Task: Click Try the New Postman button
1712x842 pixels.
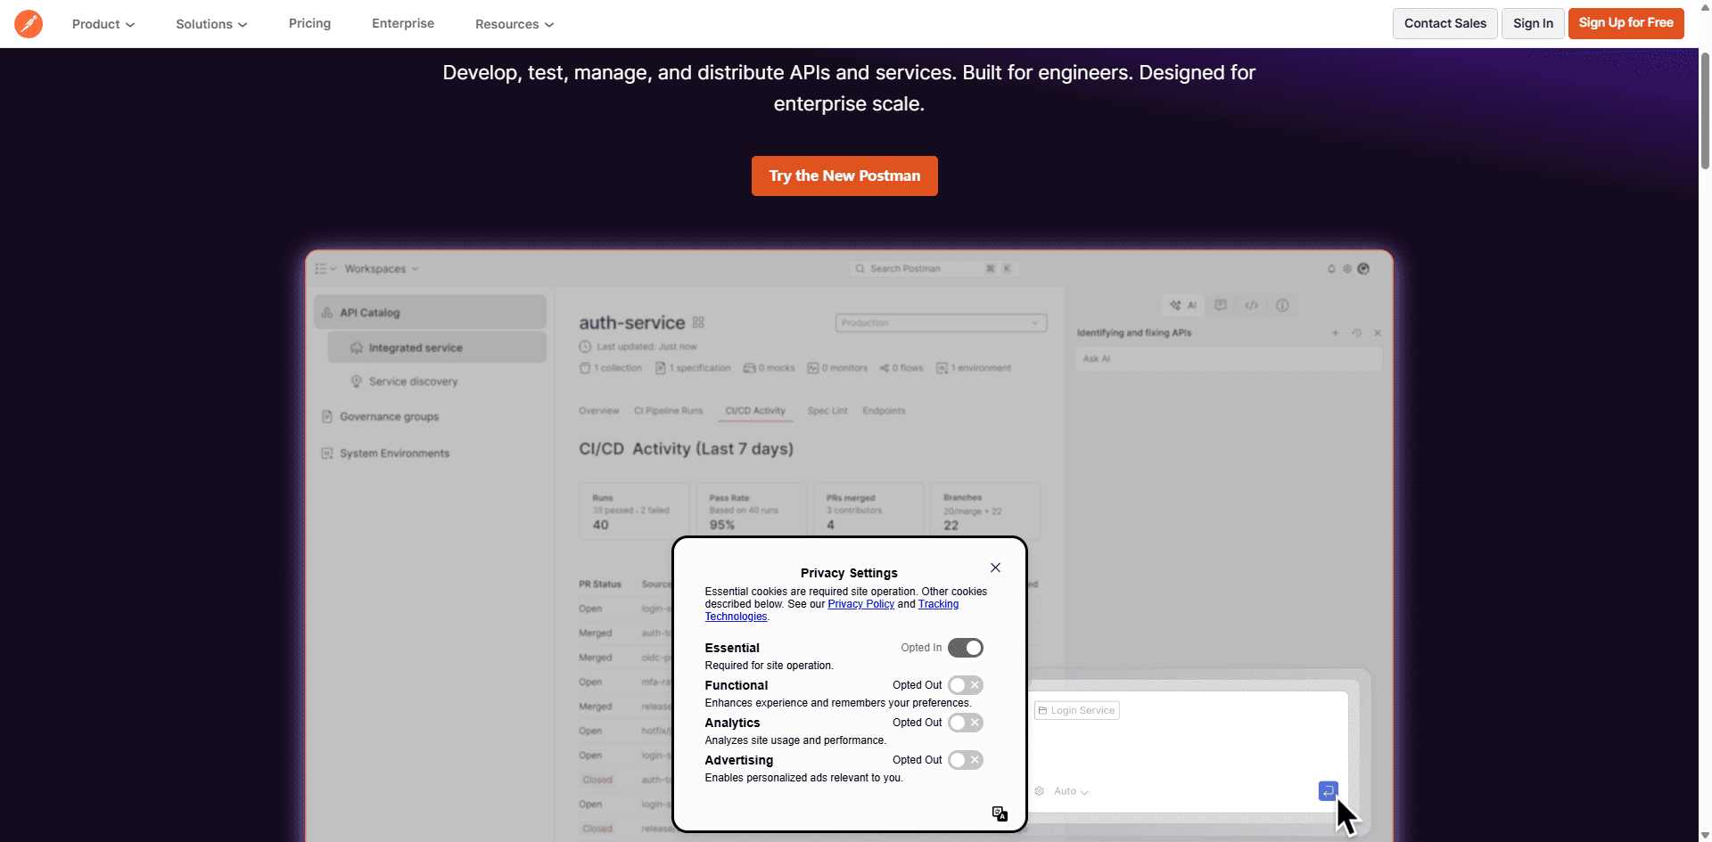Action: [x=844, y=176]
